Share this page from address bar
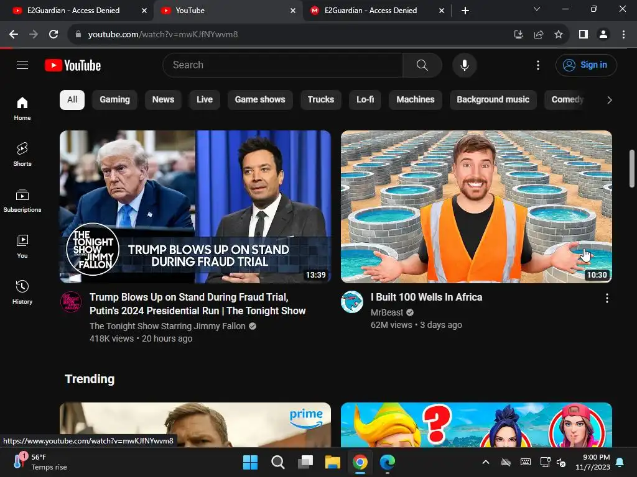The width and height of the screenshot is (637, 477). pyautogui.click(x=539, y=35)
